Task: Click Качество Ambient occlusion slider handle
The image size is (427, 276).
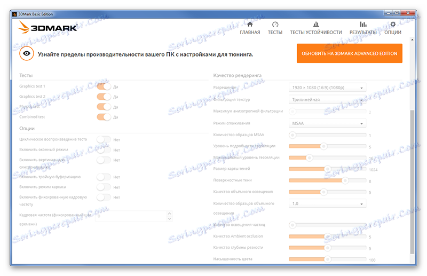Action: [x=328, y=236]
